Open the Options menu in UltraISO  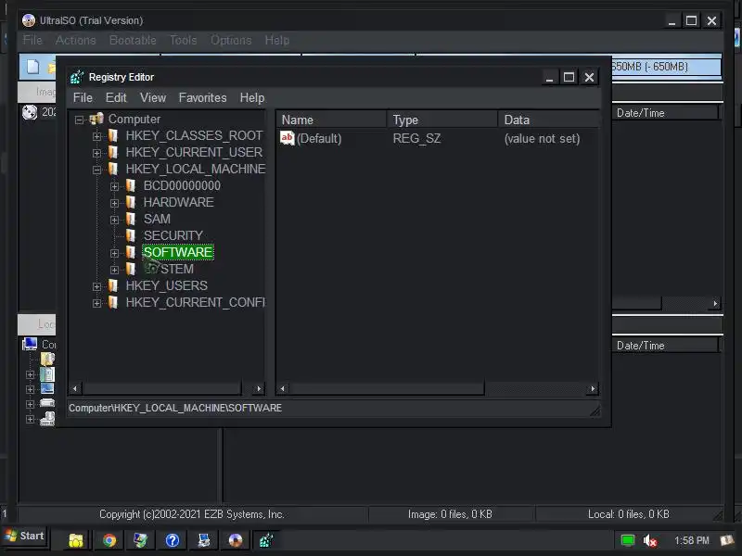tap(231, 40)
